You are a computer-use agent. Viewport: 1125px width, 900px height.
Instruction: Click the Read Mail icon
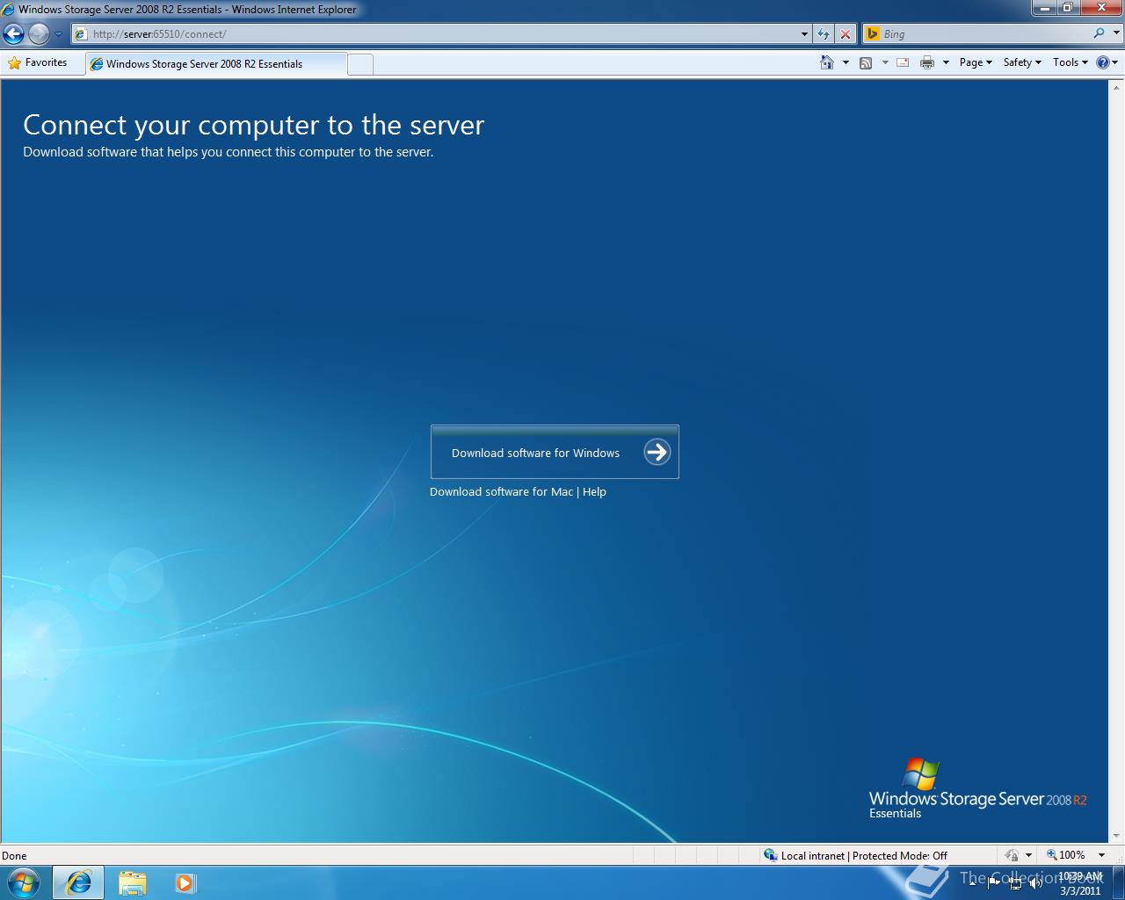click(x=903, y=62)
